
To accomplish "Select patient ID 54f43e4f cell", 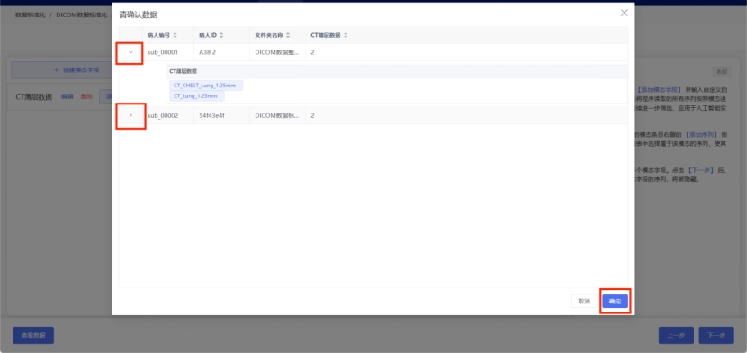I will (221, 115).
